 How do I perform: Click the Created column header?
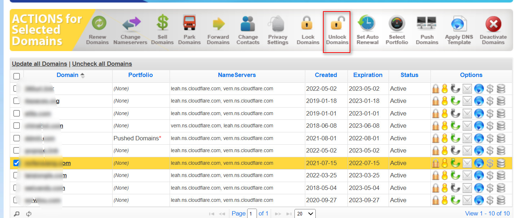326,75
